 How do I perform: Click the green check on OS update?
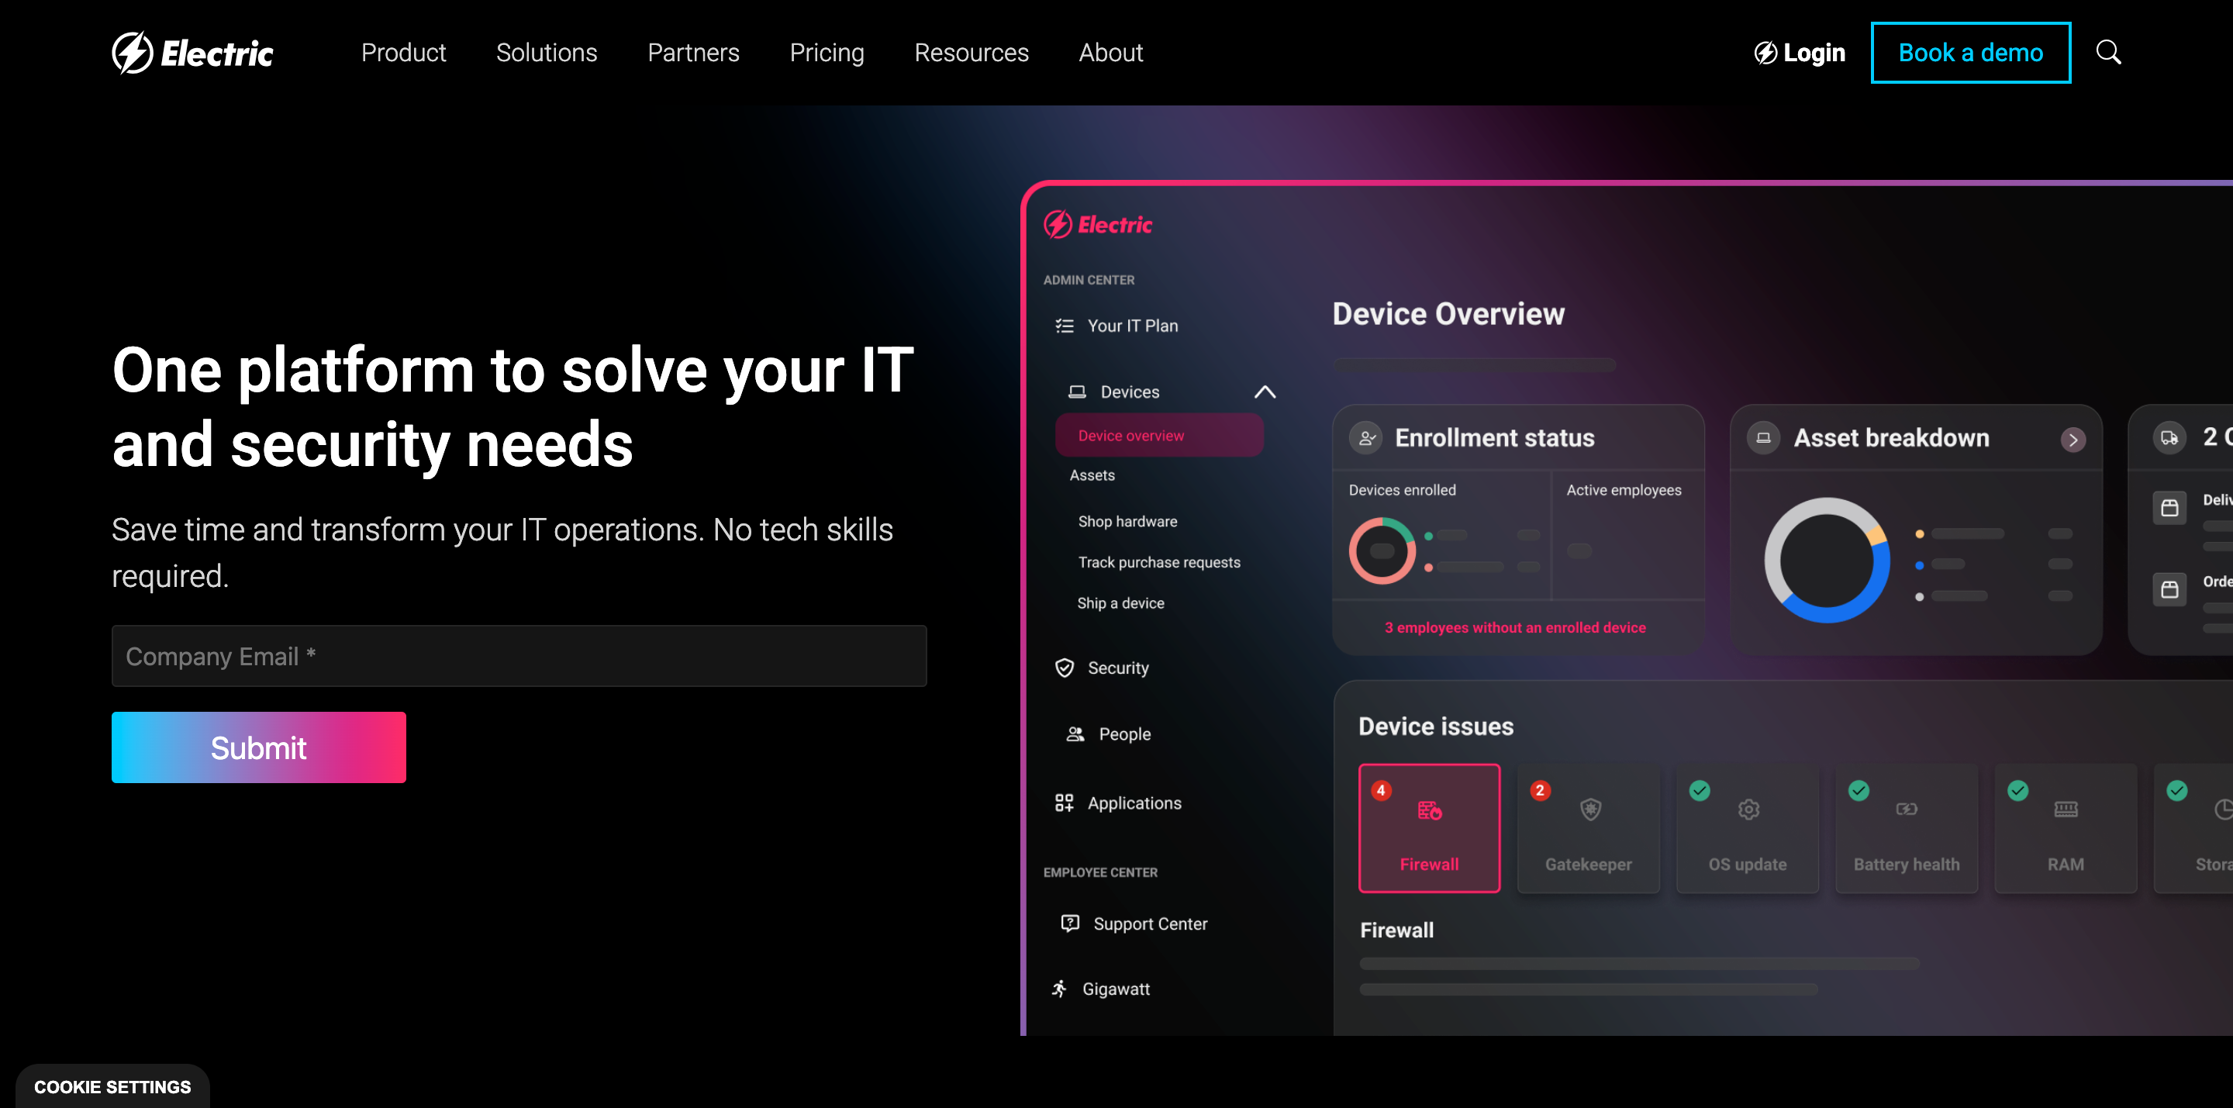(1700, 791)
